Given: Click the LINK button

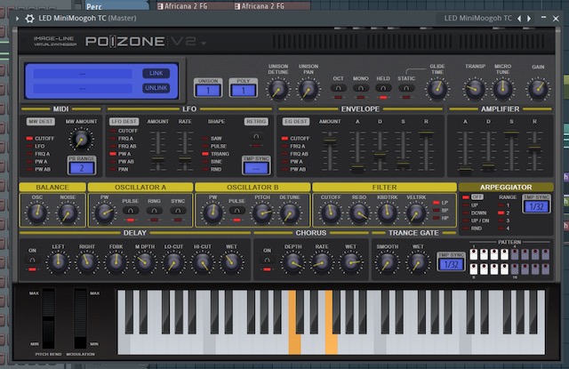Looking at the screenshot, I should click(156, 73).
